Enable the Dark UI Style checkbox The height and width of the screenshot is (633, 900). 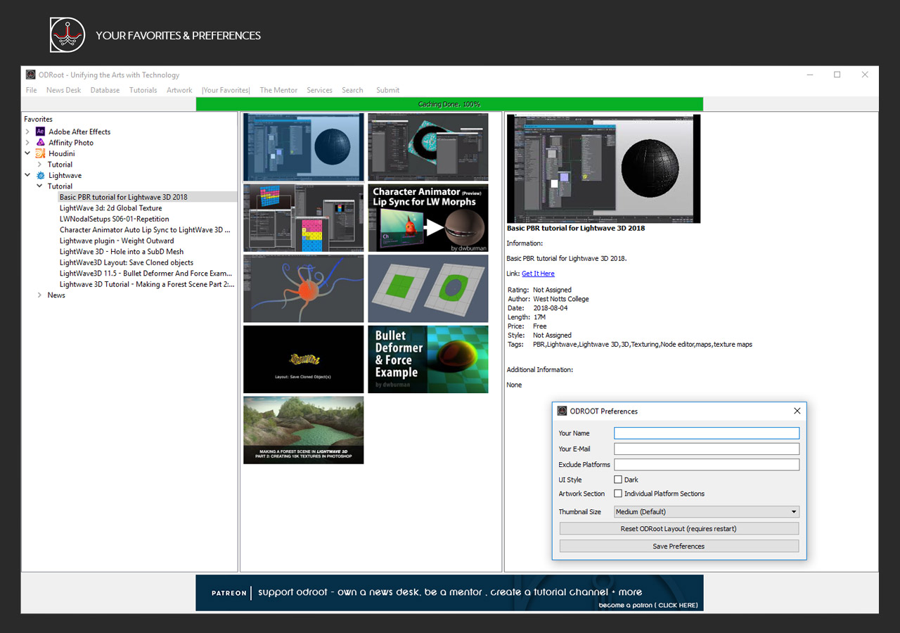tap(618, 480)
